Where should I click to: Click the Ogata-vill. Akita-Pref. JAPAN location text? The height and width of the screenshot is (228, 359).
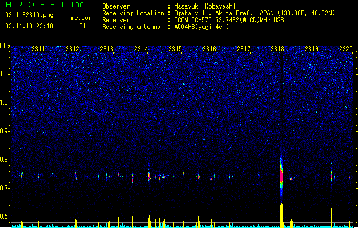(255, 13)
